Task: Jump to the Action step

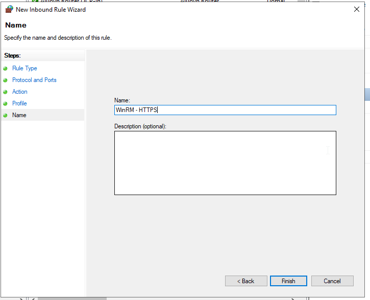Action: pyautogui.click(x=20, y=92)
